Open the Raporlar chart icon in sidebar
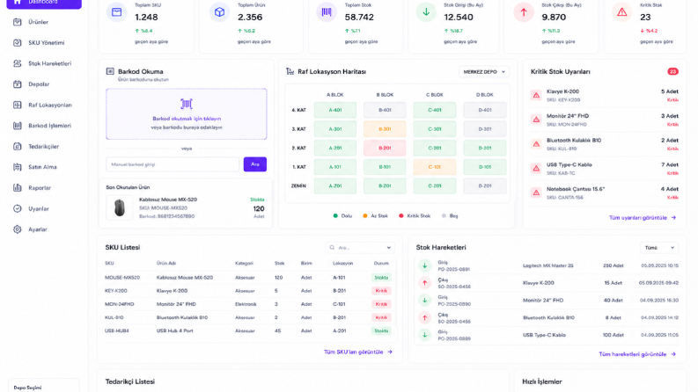Viewport: 698px width, 392px height. pos(18,187)
